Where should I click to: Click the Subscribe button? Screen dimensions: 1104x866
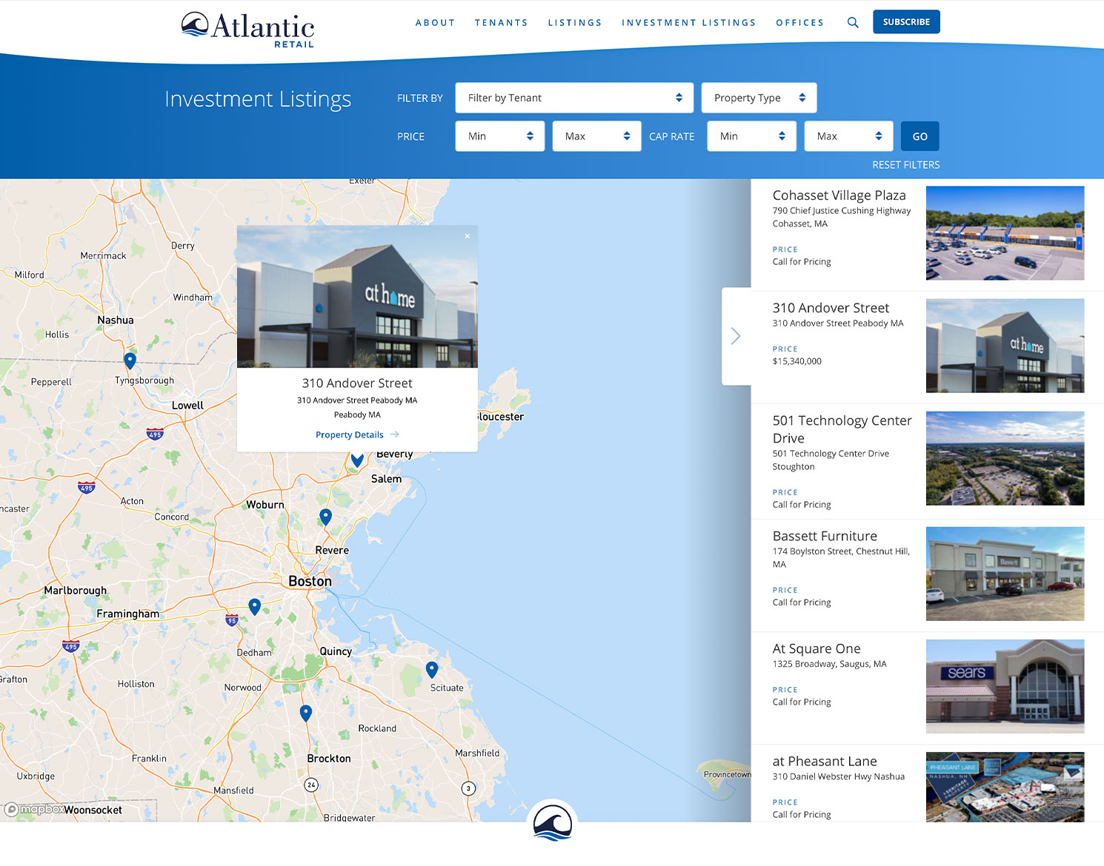pyautogui.click(x=906, y=22)
